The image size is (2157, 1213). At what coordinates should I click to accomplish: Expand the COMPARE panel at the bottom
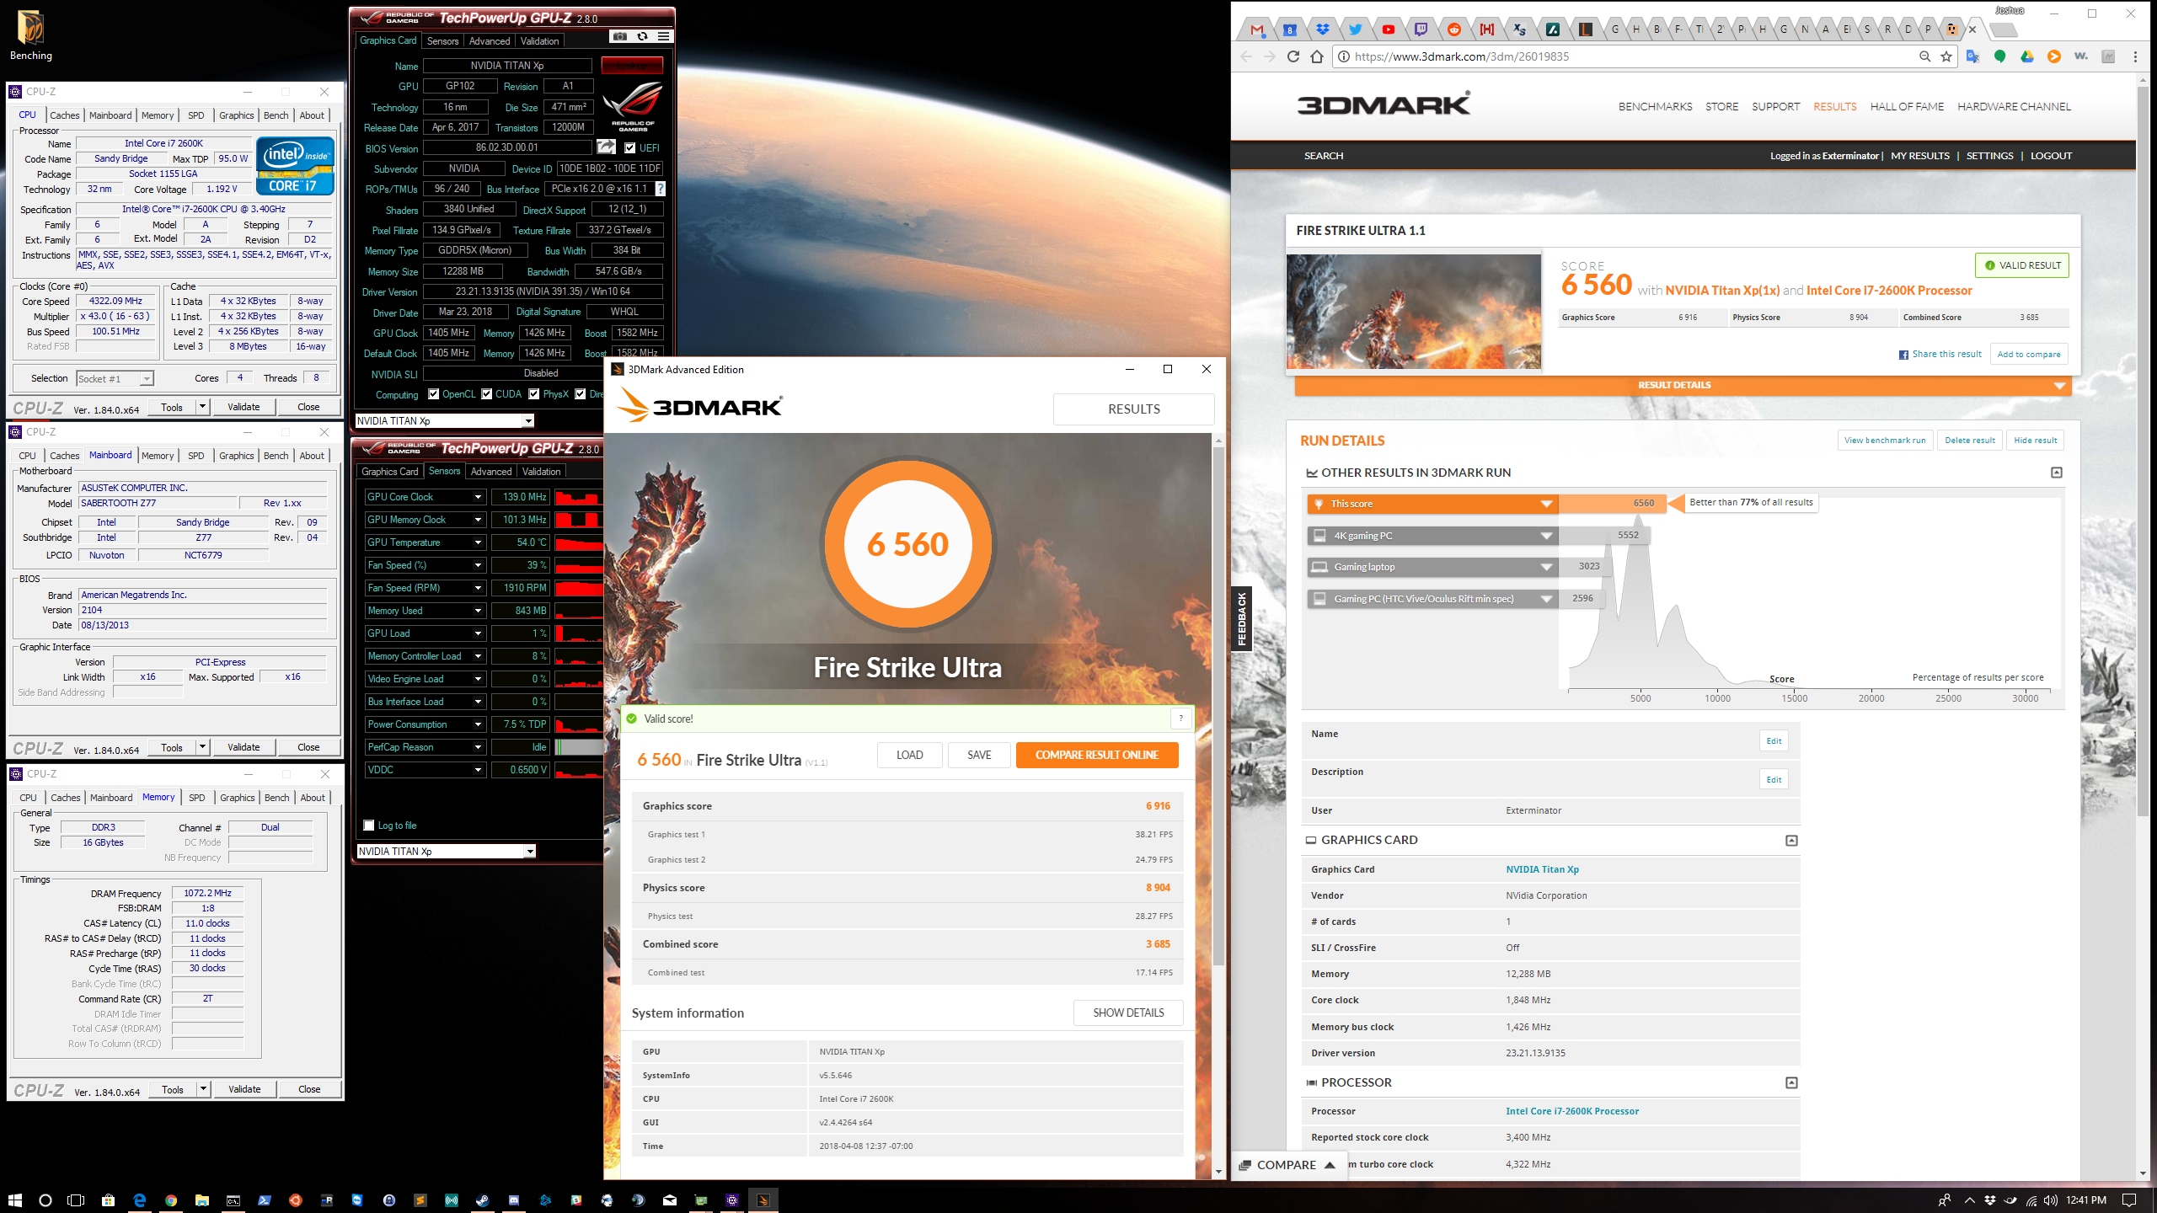pos(1287,1165)
